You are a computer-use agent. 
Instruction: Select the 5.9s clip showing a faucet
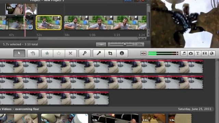pos(115,119)
